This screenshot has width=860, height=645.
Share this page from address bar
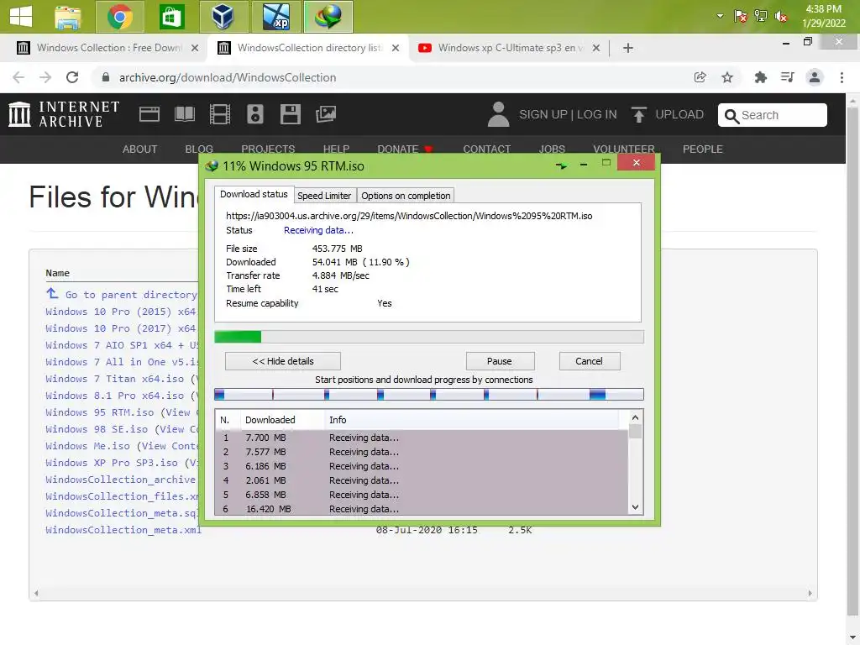[700, 77]
